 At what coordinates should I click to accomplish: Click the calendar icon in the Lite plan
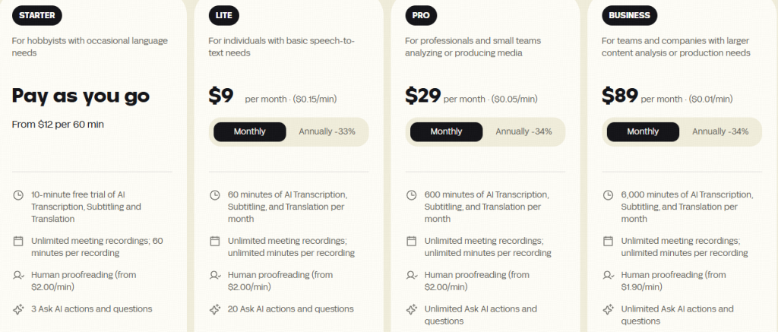pos(215,241)
